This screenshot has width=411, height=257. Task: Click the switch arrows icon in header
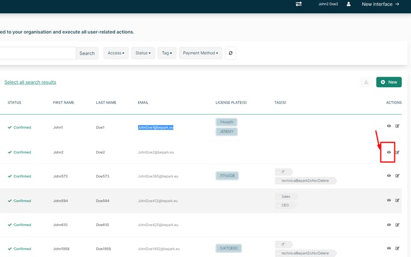coord(299,4)
